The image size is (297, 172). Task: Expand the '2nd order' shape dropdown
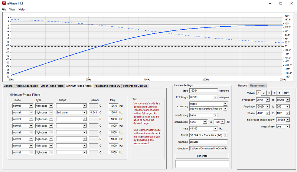click(x=71, y=112)
